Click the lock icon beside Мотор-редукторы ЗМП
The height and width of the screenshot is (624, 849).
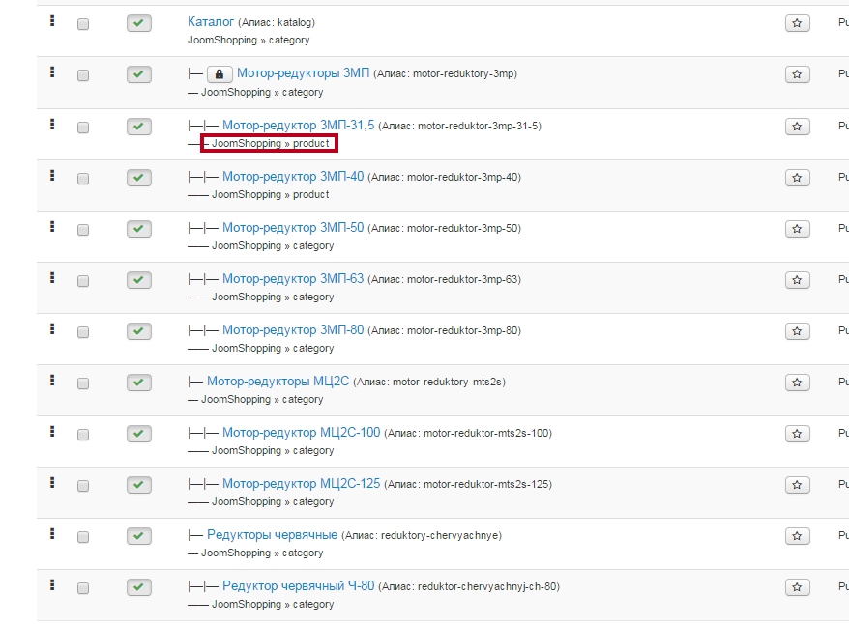tap(220, 74)
